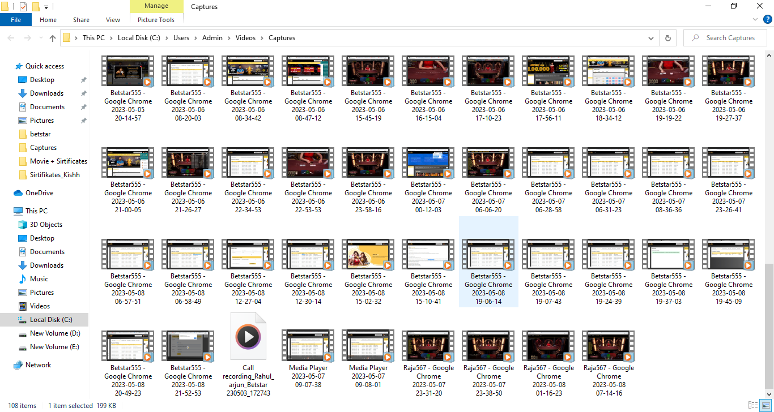This screenshot has width=774, height=412.
Task: Switch to details view layout
Action: click(x=752, y=405)
